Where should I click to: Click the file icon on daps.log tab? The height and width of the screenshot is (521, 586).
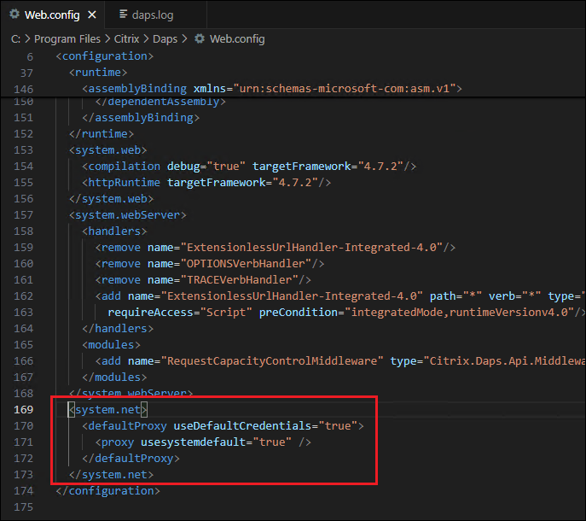(x=125, y=15)
